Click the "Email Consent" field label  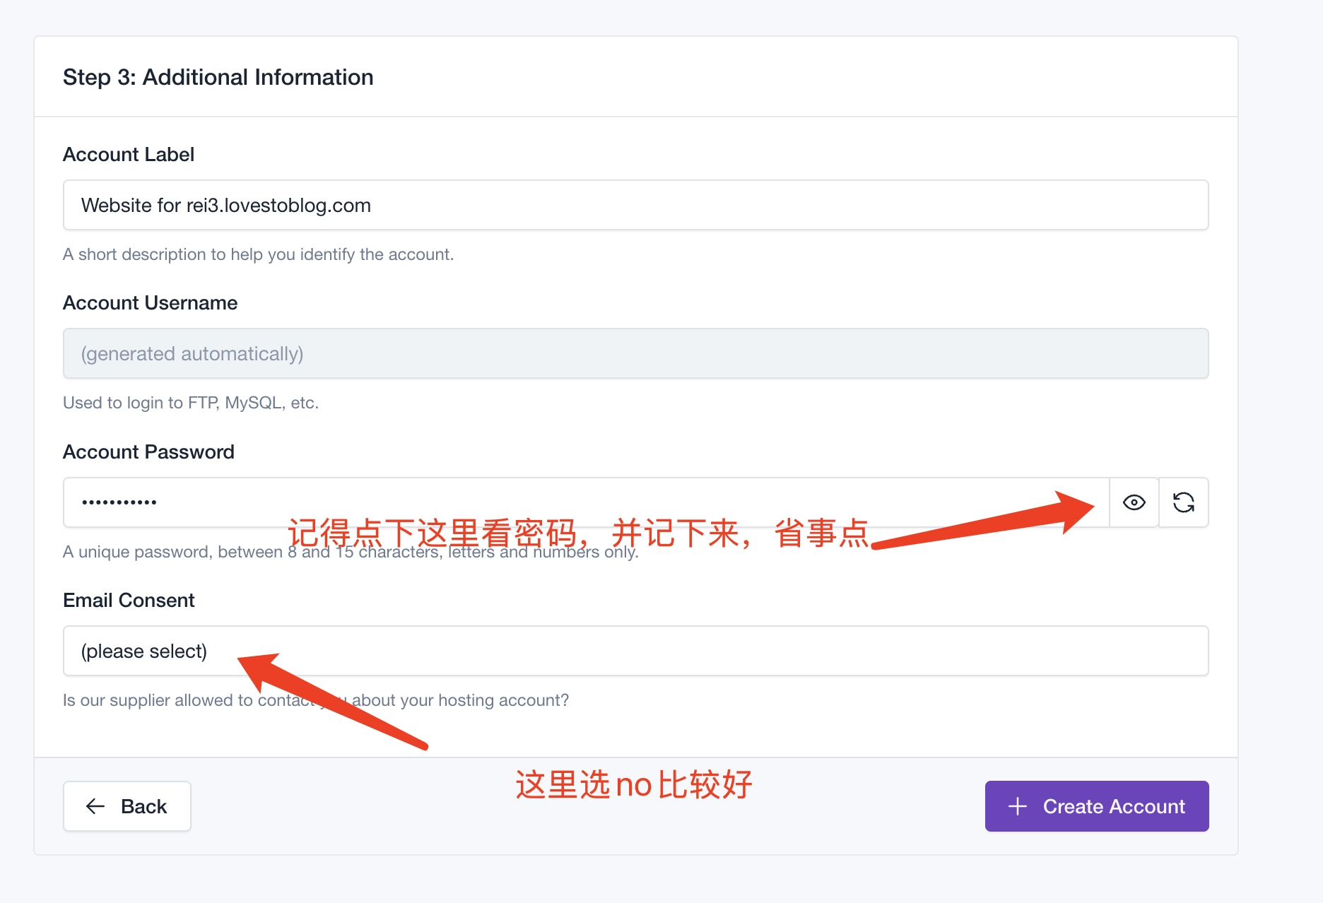[x=129, y=601]
